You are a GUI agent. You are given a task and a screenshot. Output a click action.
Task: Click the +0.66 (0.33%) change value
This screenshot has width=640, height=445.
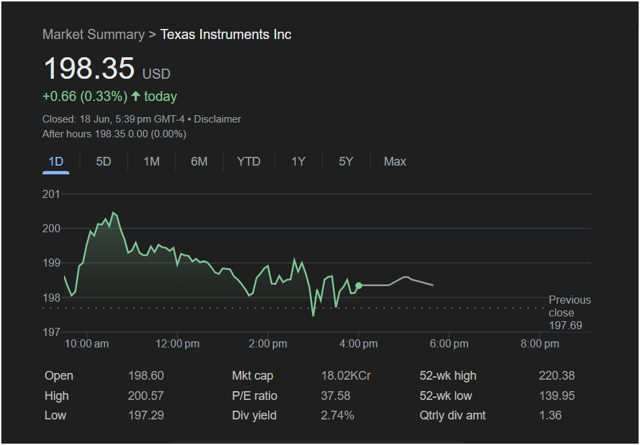click(85, 96)
